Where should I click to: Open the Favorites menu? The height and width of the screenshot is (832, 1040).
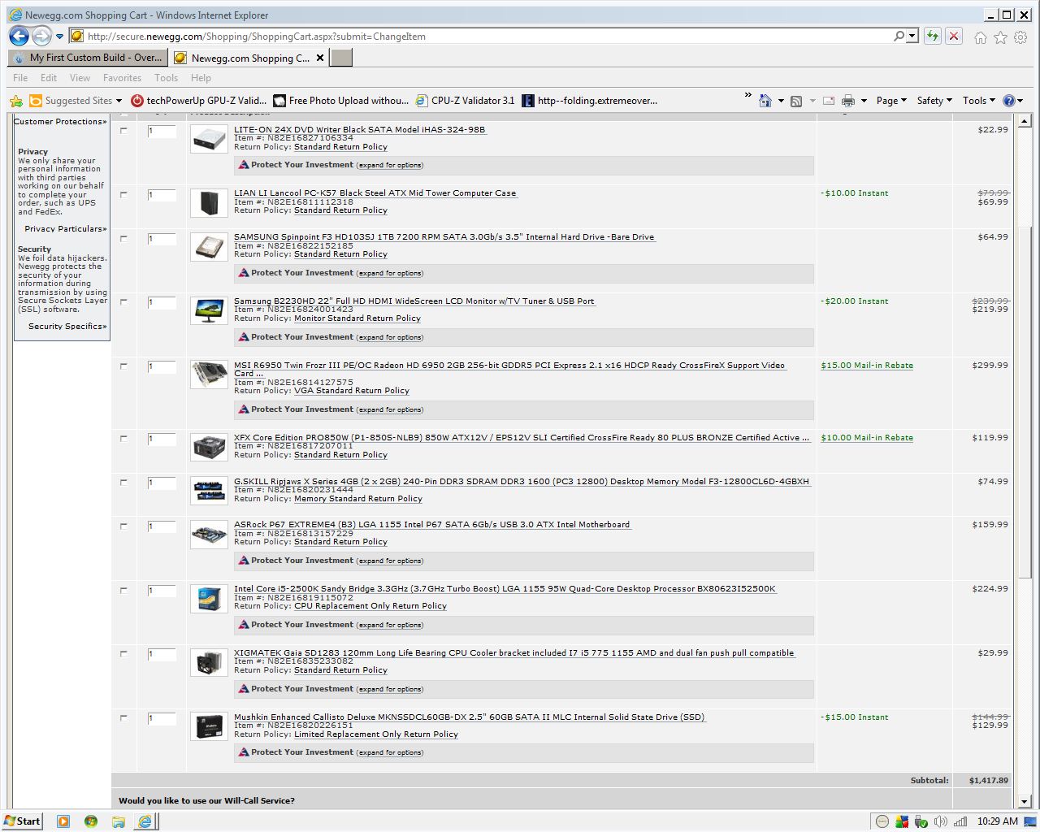tap(122, 78)
